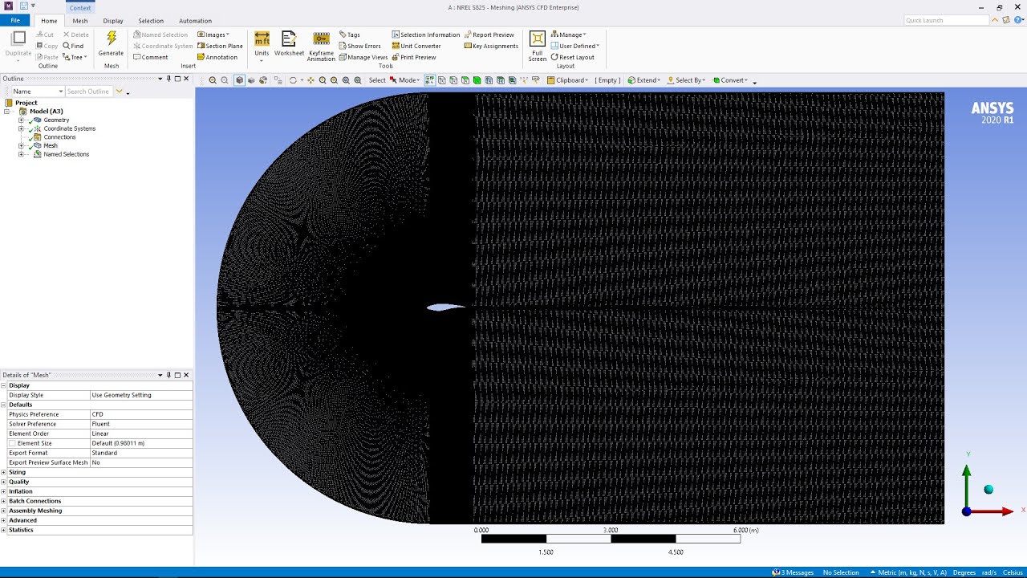
Task: Click the Solver Preference value Fluent
Action: click(x=141, y=424)
